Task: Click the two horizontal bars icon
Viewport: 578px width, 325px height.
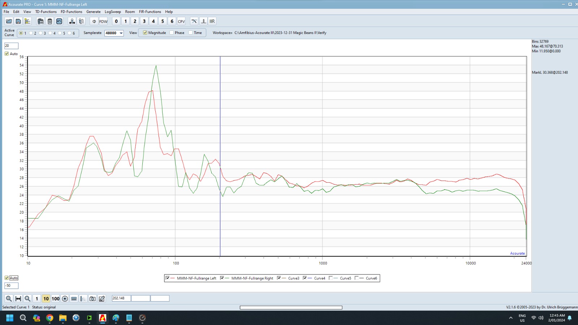Action: [74, 299]
